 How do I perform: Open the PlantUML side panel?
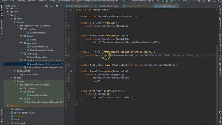click(x=220, y=24)
